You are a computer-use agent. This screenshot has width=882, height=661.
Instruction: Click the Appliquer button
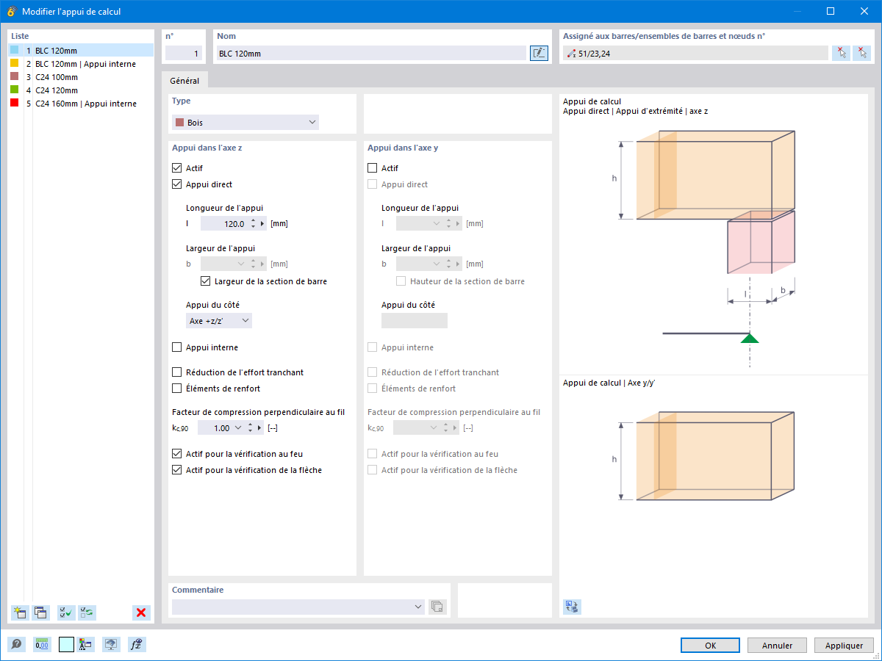[x=844, y=646]
